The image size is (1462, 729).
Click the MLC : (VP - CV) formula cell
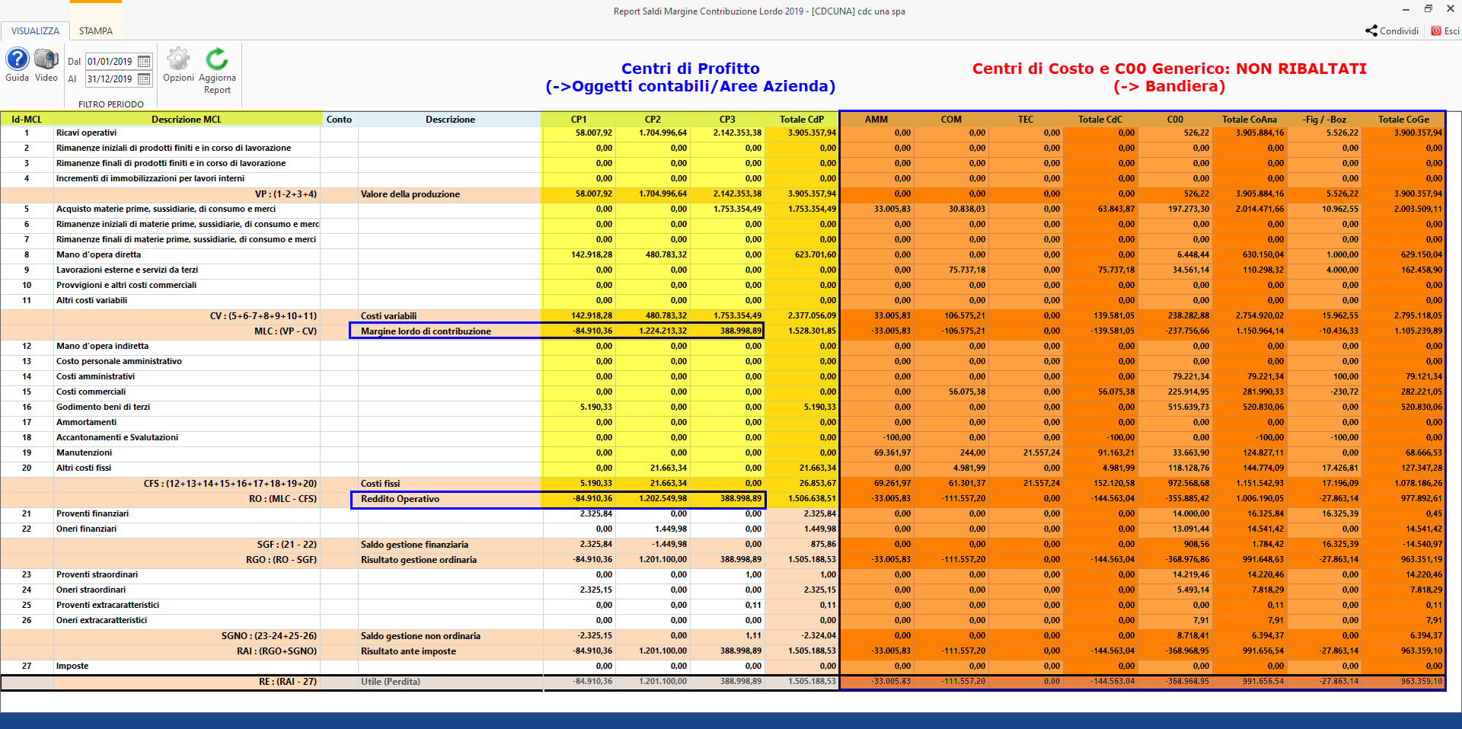pos(187,331)
